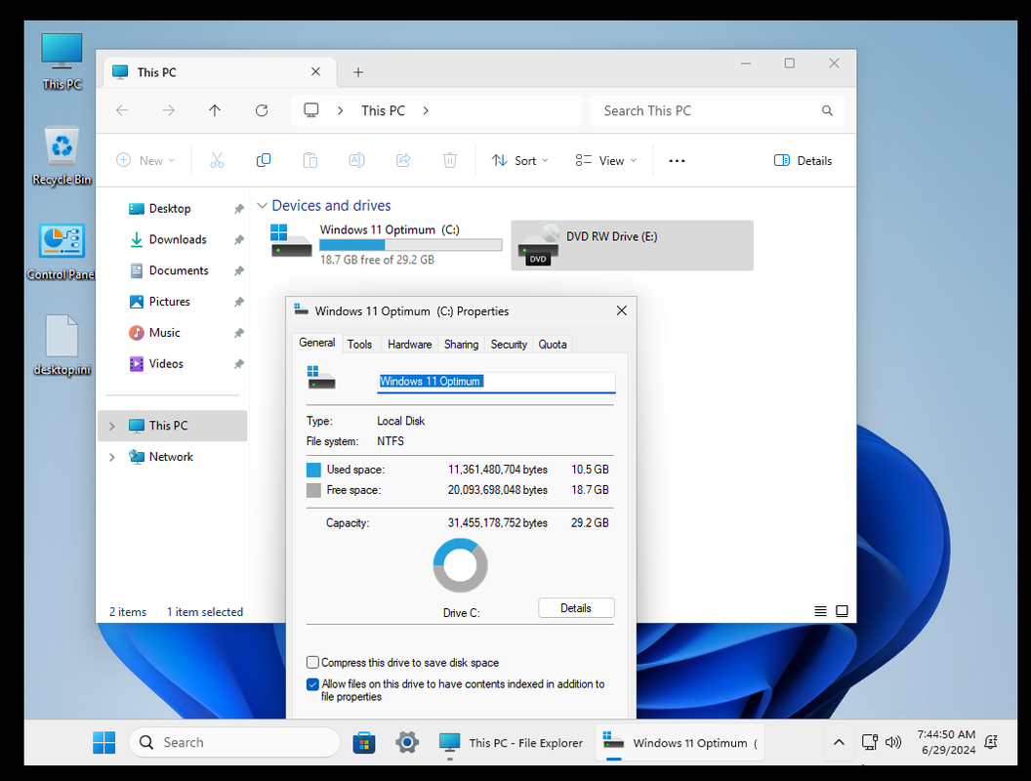Click the PC icon in address bar

click(311, 110)
